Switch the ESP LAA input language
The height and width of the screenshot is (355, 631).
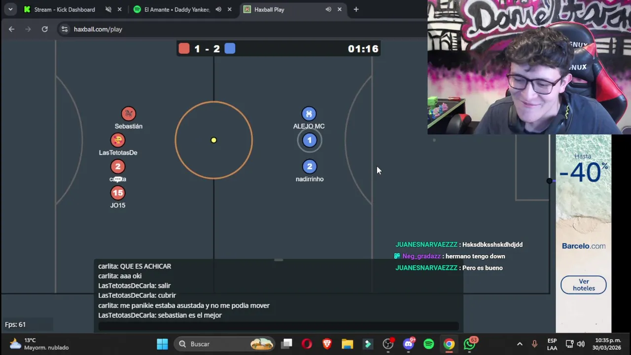(x=552, y=344)
